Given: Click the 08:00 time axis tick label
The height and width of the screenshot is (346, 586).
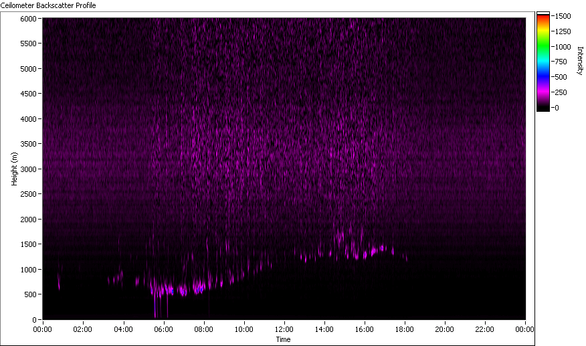Looking at the screenshot, I should [203, 329].
